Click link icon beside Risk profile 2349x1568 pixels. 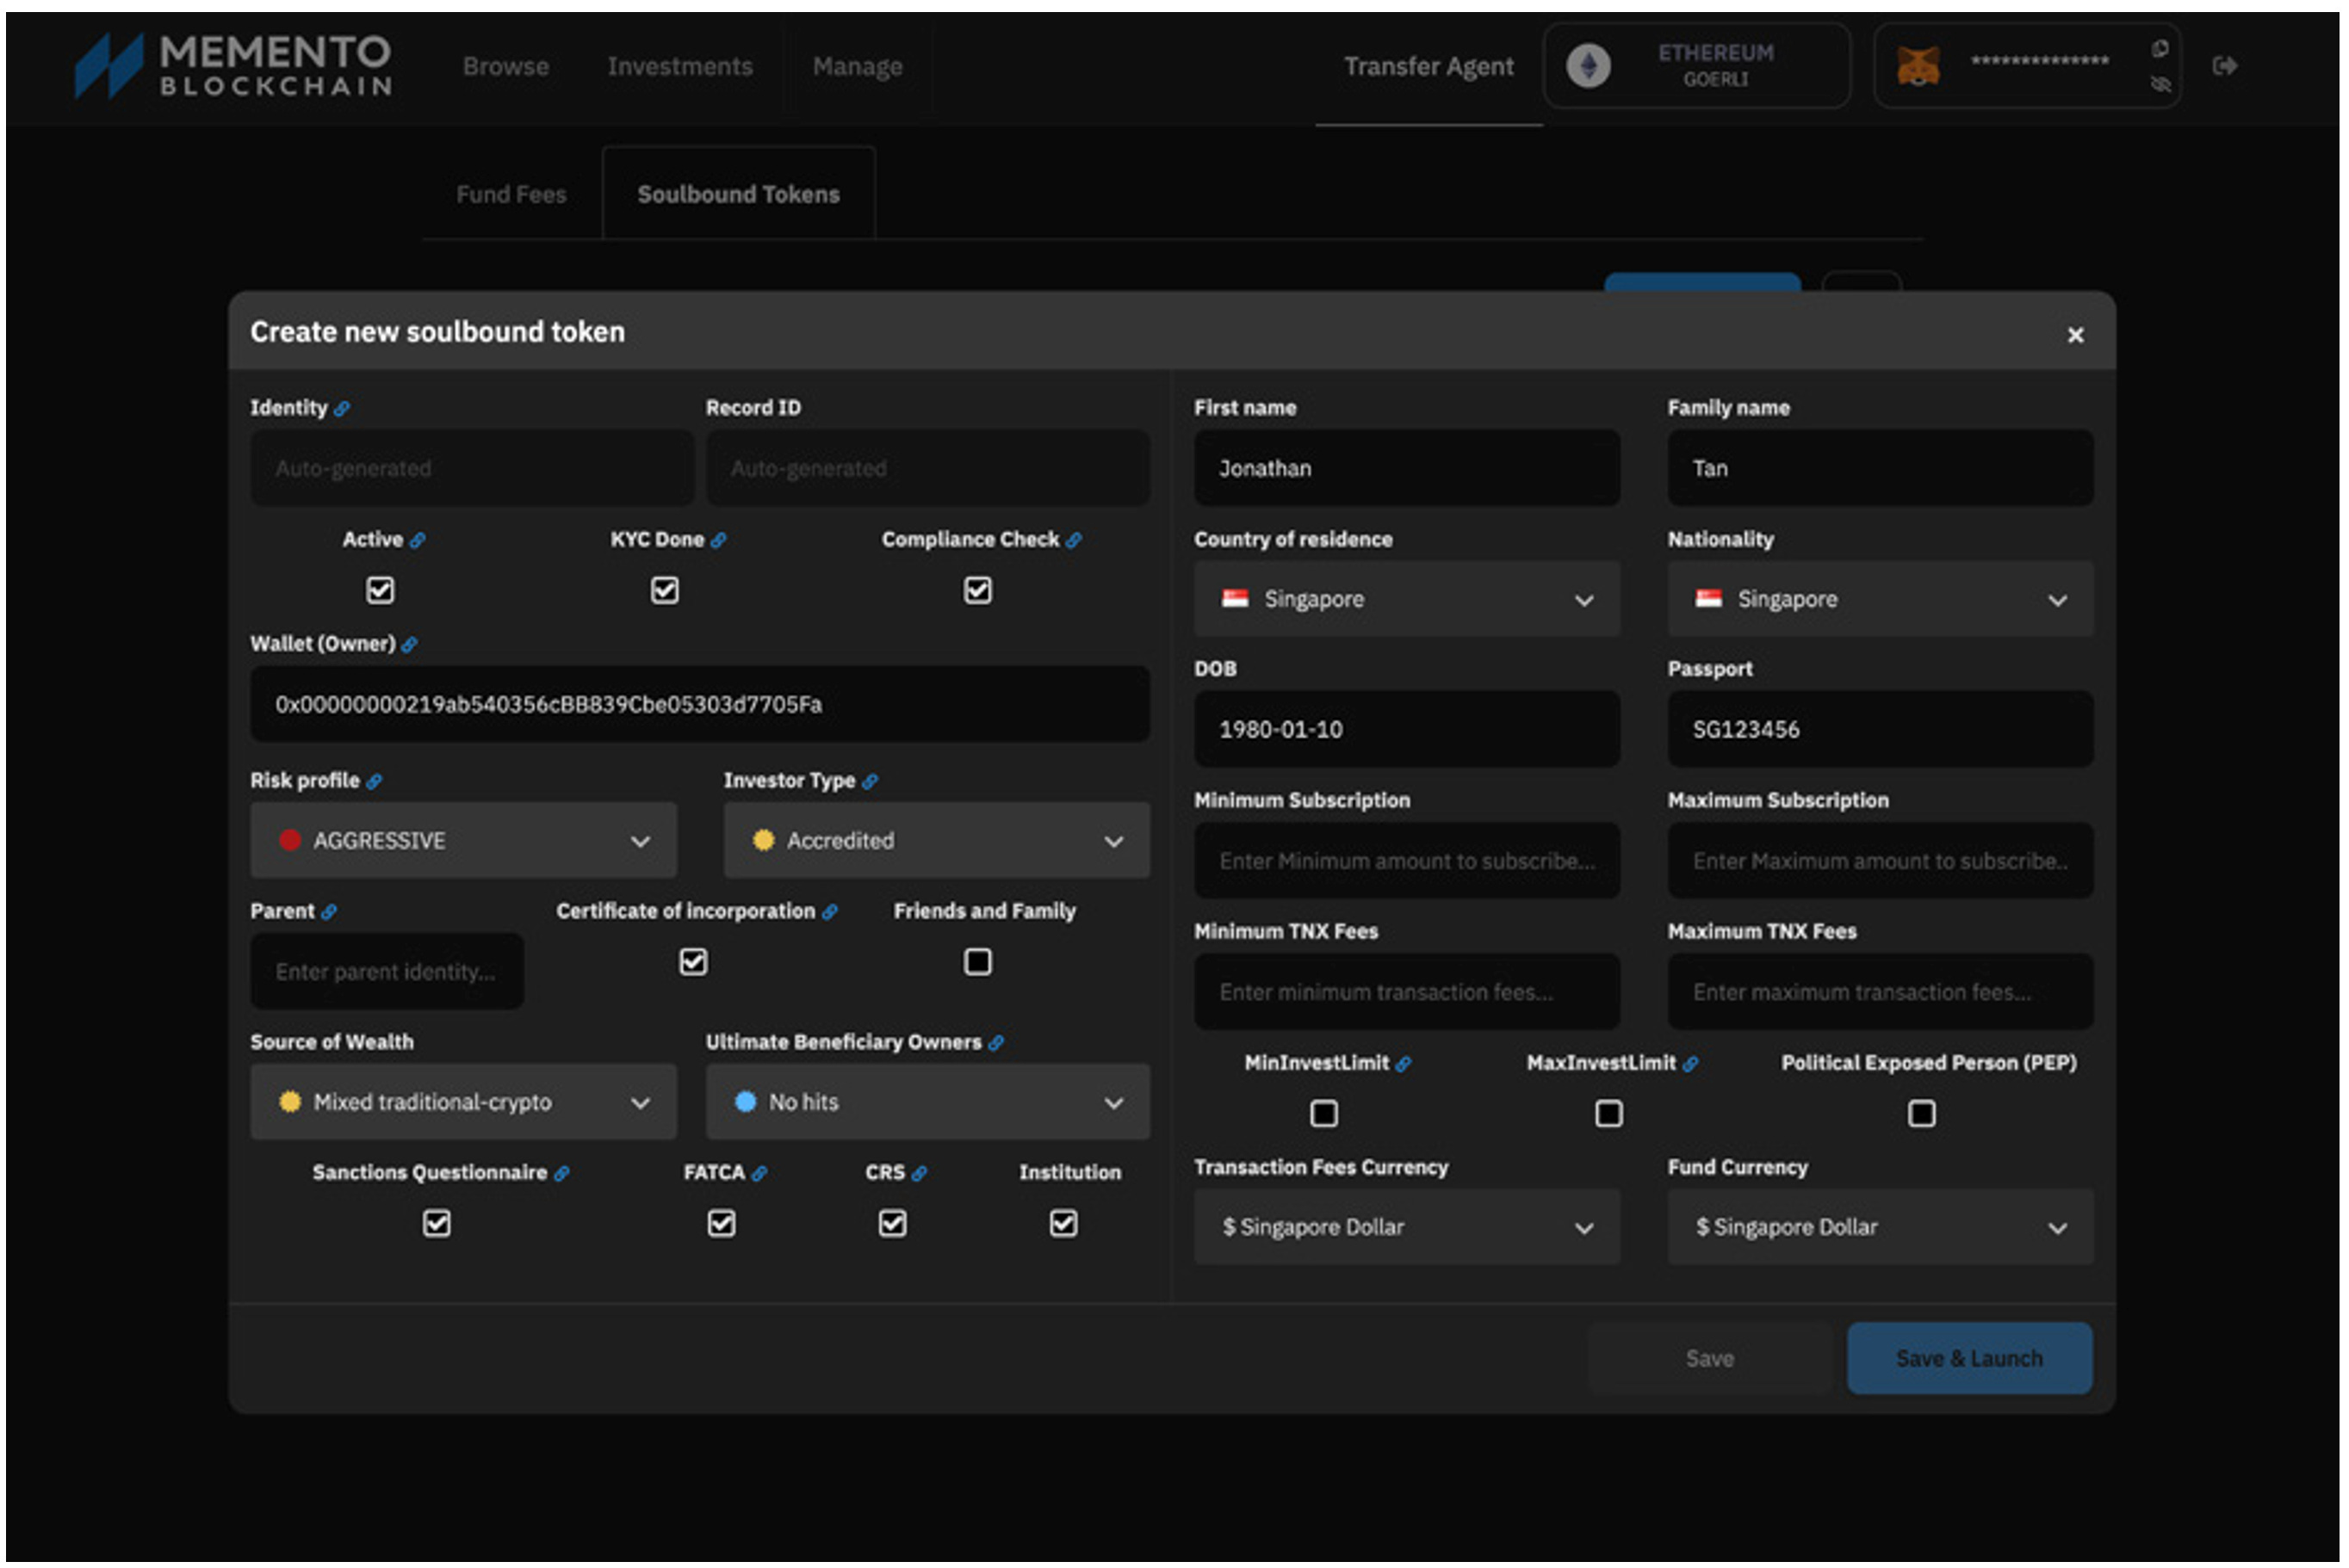tap(375, 782)
